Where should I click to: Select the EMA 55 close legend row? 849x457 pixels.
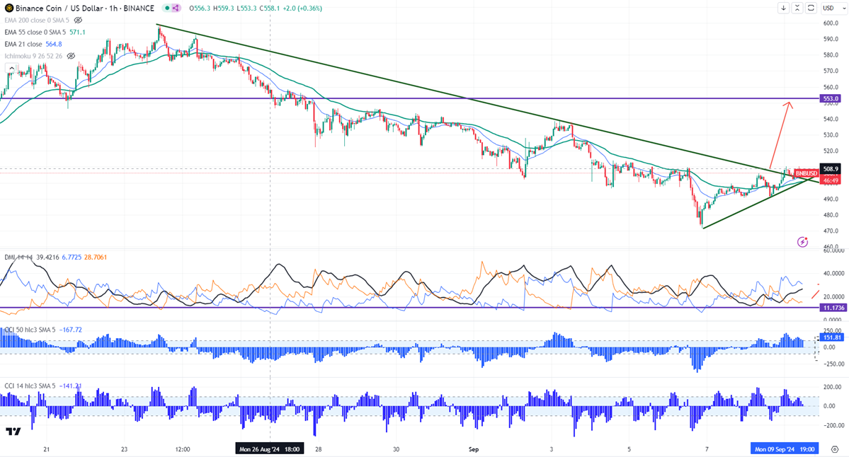(x=45, y=32)
